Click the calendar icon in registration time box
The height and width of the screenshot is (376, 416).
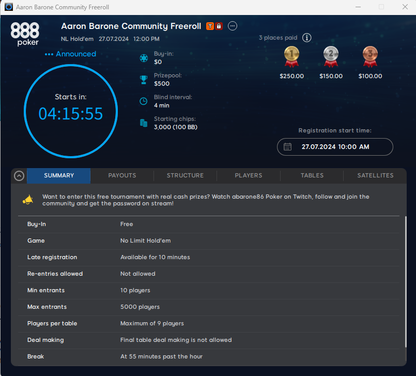(288, 147)
